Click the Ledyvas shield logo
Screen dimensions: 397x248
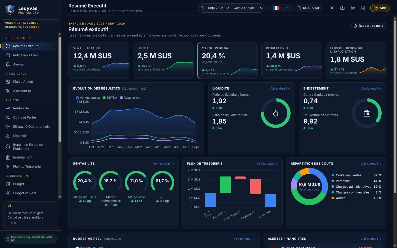tap(10, 10)
